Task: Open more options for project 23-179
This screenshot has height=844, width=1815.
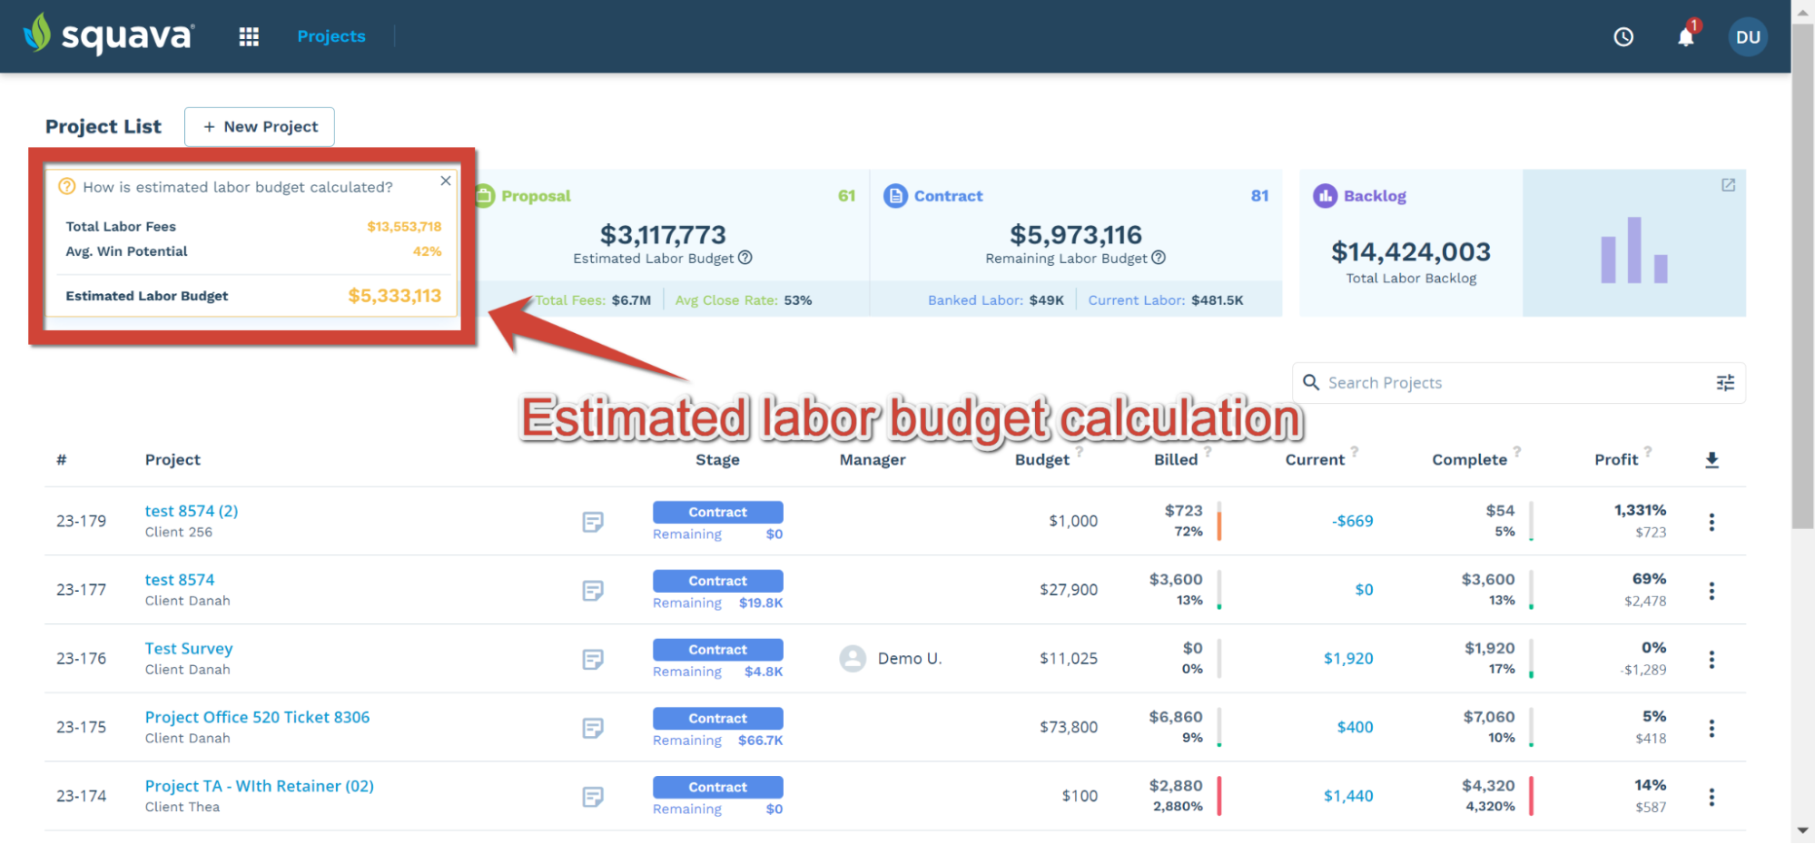Action: (1711, 522)
